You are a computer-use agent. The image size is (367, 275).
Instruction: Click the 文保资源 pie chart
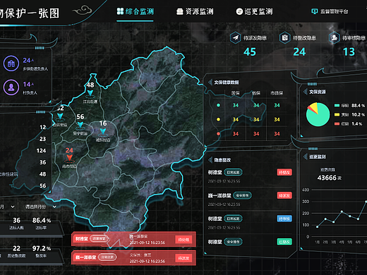click(x=318, y=114)
